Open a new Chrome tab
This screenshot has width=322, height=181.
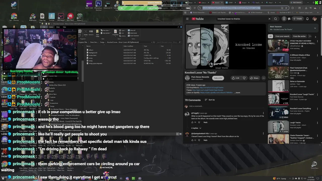click(280, 3)
